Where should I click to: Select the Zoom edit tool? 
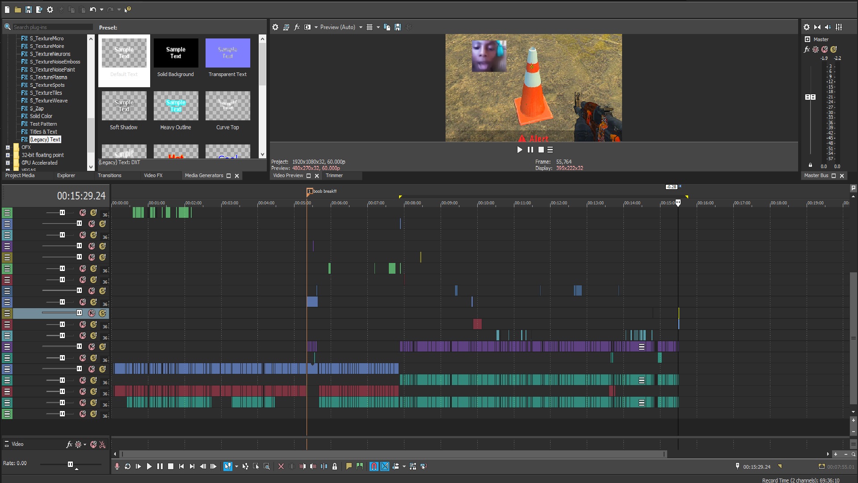coord(267,466)
